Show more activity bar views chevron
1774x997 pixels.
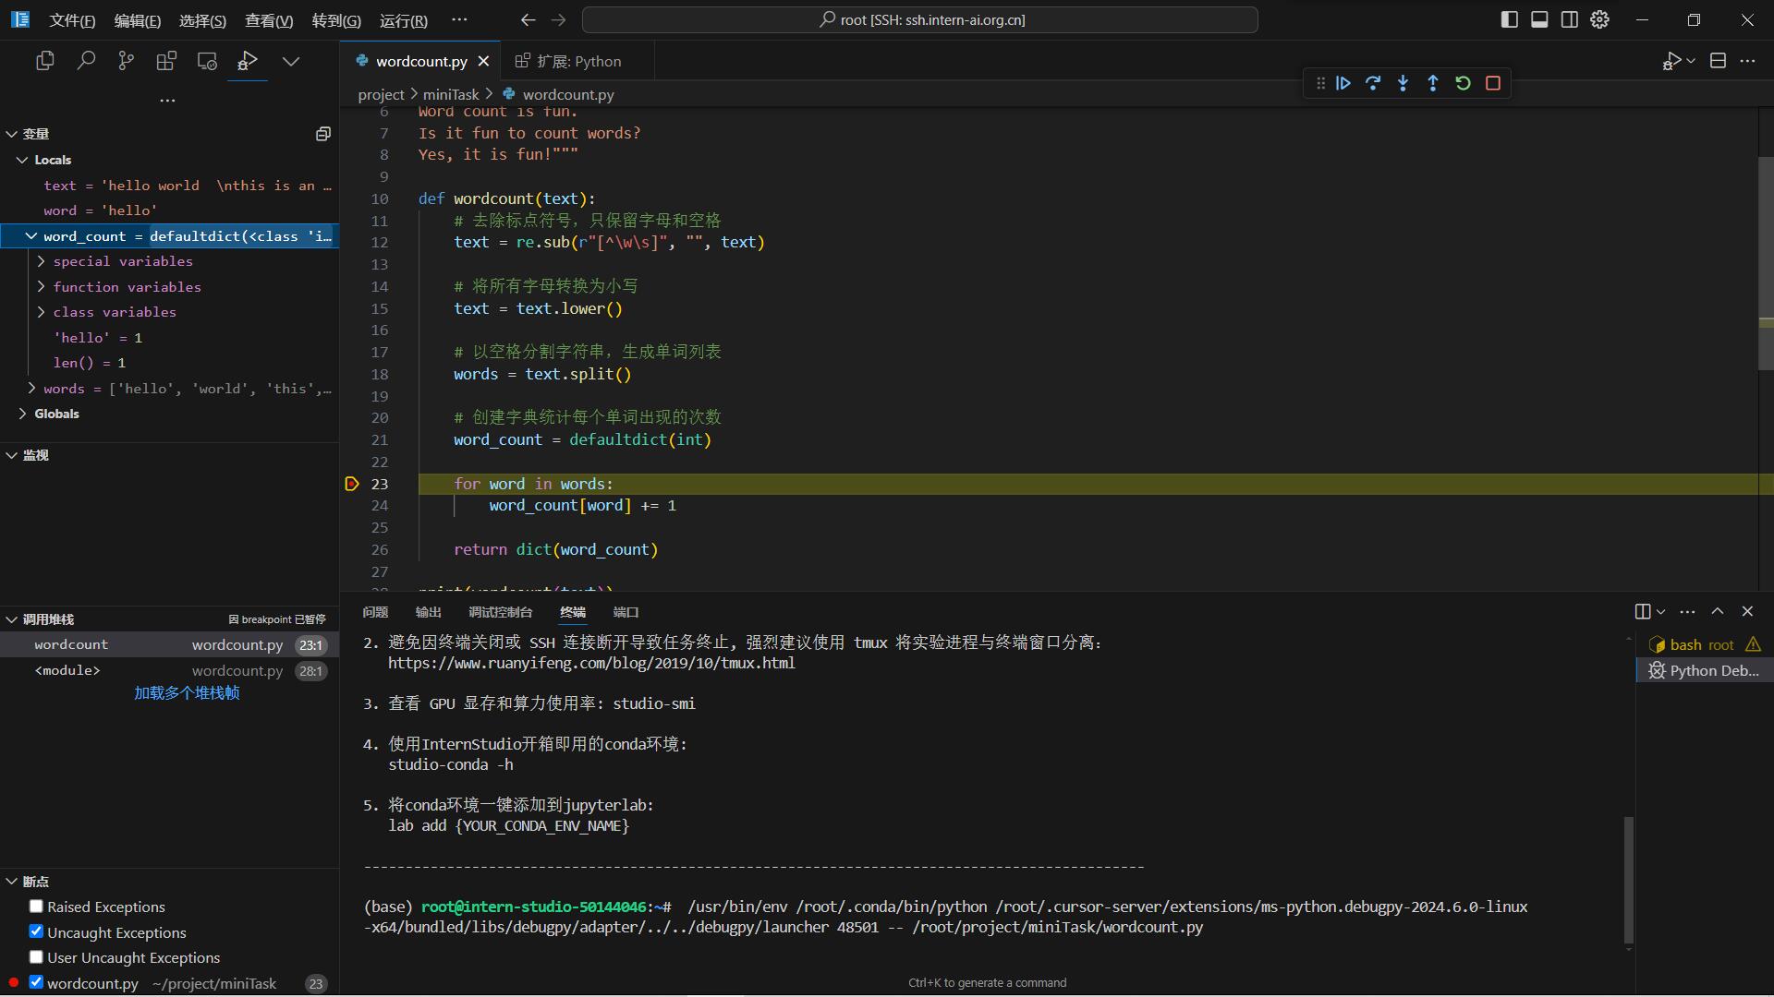(x=291, y=61)
